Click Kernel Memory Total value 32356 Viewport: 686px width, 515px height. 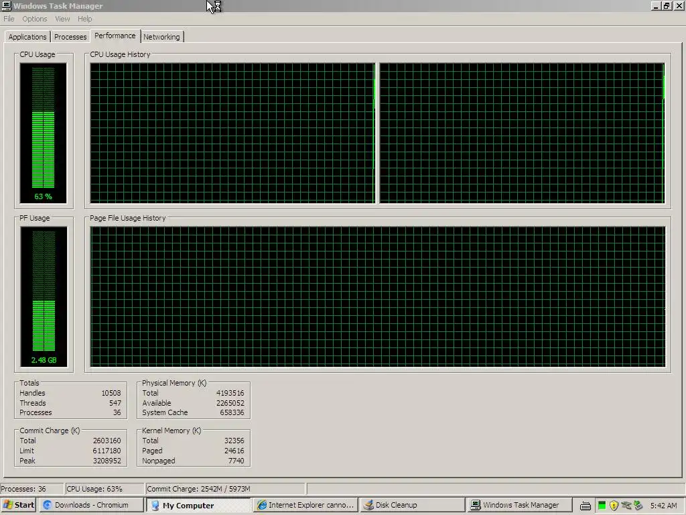[234, 441]
